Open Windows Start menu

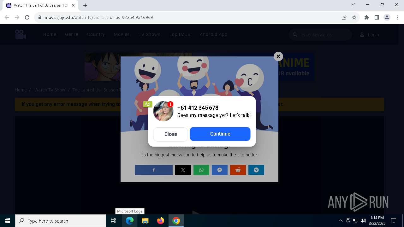pos(8,221)
